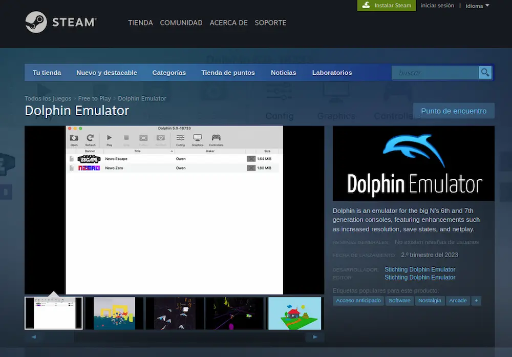Click the grayed Stop icon in the Dolphin toolbar
Viewport: 512px width, 357px height.
point(125,138)
